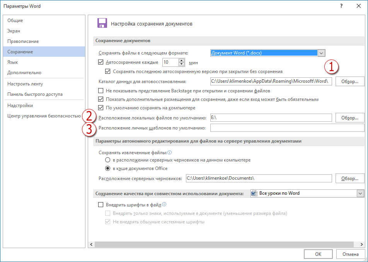Click the horizontal scrollbar thumb
This screenshot has height=262, width=368.
tap(224, 244)
